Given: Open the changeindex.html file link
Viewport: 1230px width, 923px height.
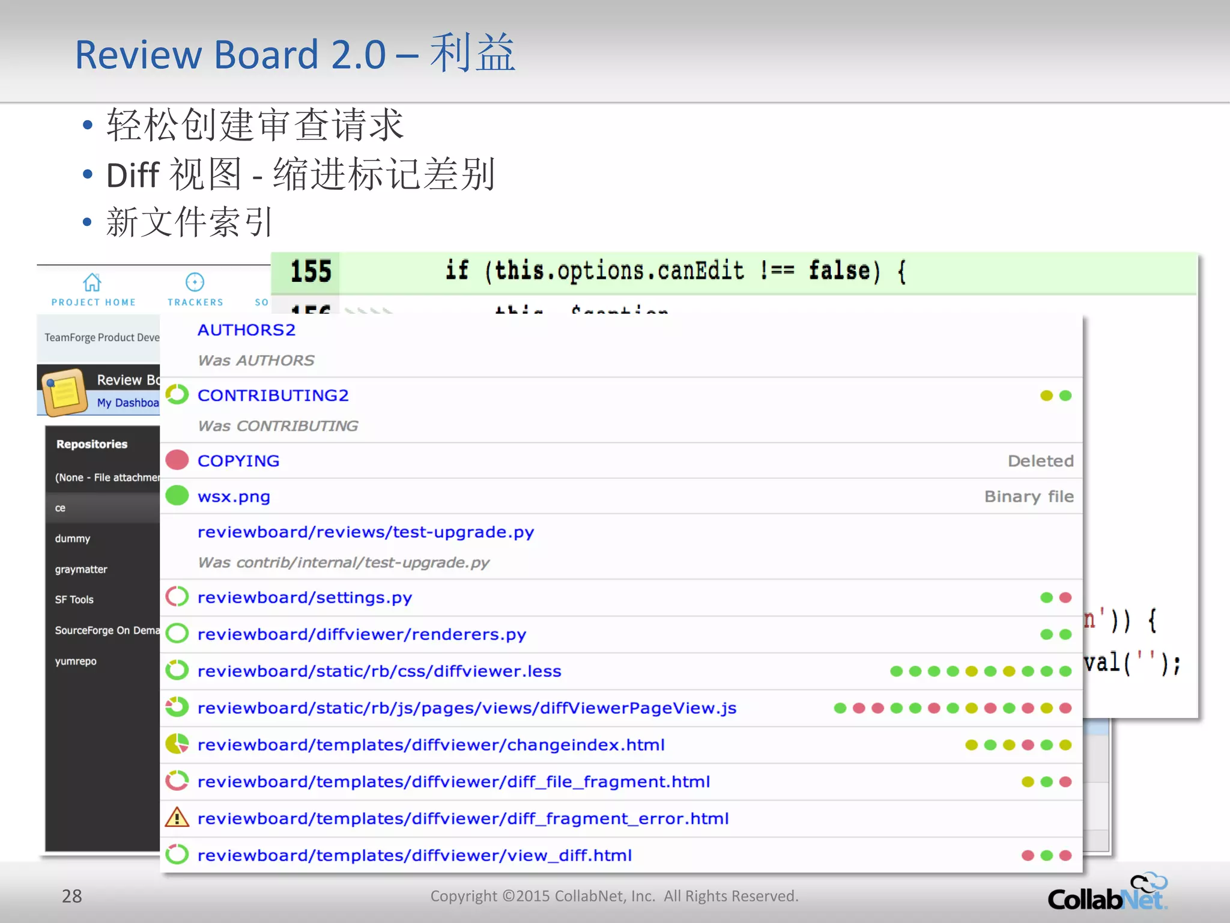Looking at the screenshot, I should pyautogui.click(x=431, y=745).
